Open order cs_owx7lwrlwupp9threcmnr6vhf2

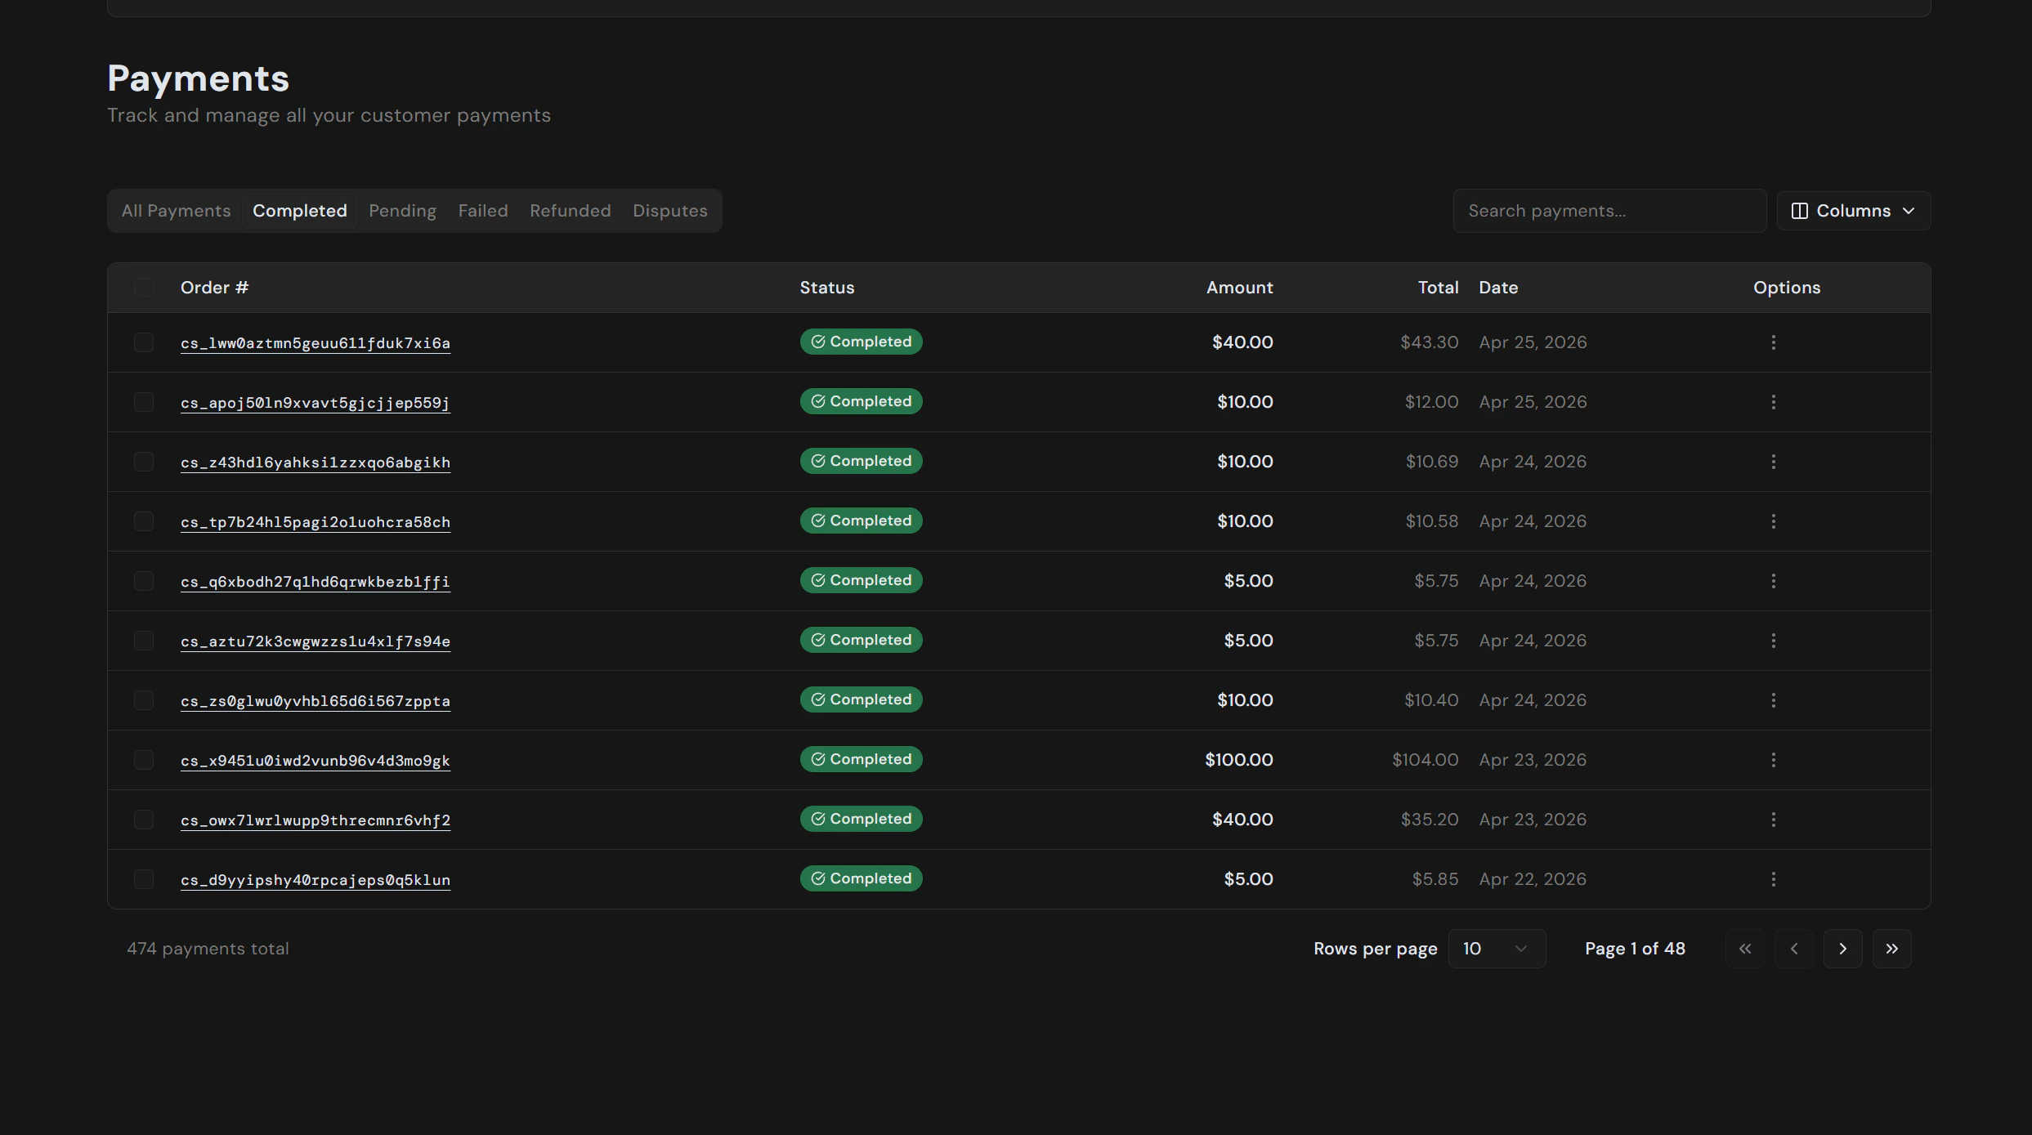[316, 820]
